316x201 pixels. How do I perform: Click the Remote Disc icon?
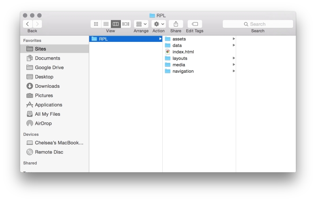pyautogui.click(x=30, y=152)
